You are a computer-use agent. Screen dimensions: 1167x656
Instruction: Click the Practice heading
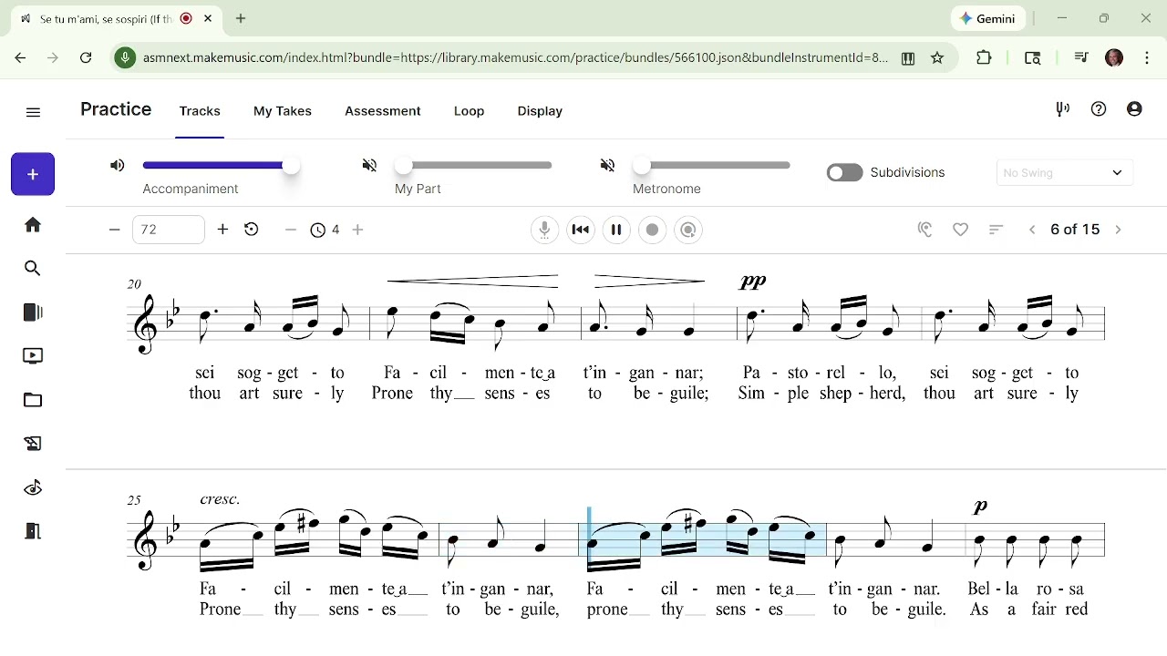[x=116, y=109]
